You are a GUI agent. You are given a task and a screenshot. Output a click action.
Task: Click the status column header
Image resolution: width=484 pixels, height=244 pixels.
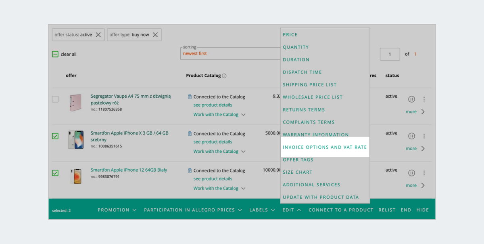(392, 76)
